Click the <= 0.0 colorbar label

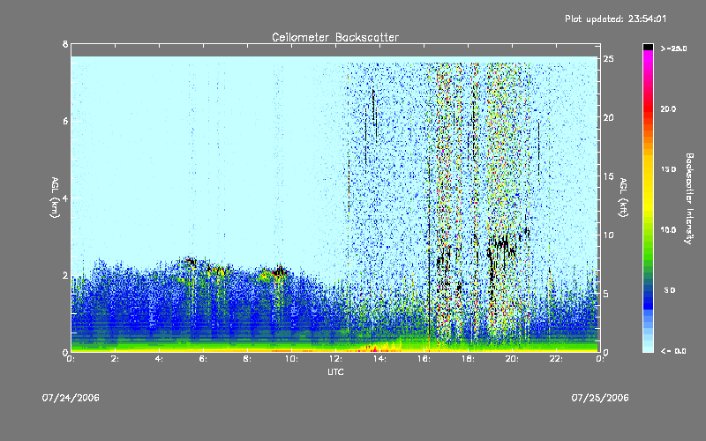[x=673, y=351]
